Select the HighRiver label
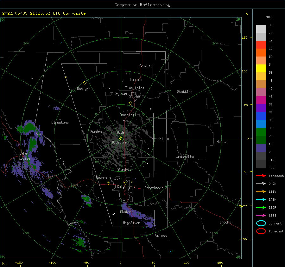 pyautogui.click(x=131, y=223)
